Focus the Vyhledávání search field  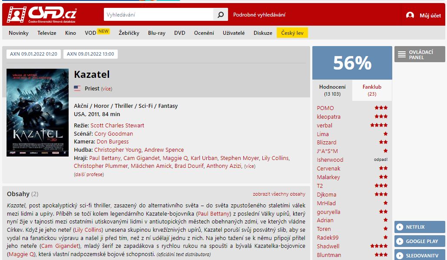159,14
